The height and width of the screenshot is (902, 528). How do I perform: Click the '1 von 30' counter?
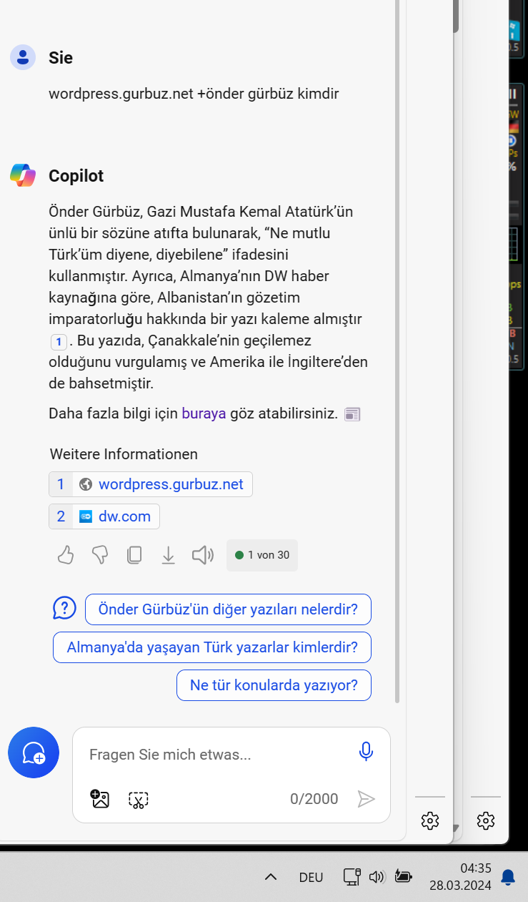(x=262, y=555)
